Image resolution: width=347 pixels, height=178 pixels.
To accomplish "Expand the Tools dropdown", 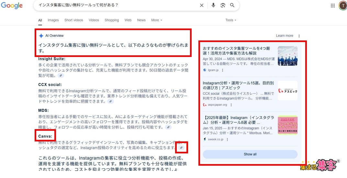I will tap(231, 20).
